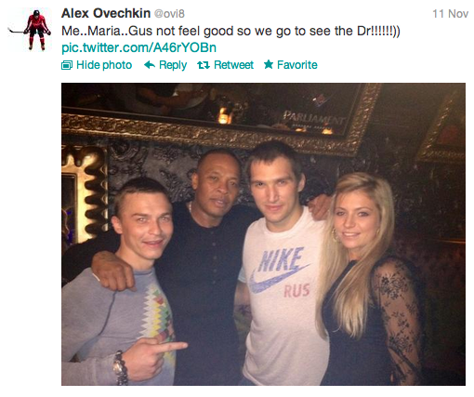Click the tweet text about seeing the Dr
This screenshot has height=397, width=474.
(x=230, y=31)
